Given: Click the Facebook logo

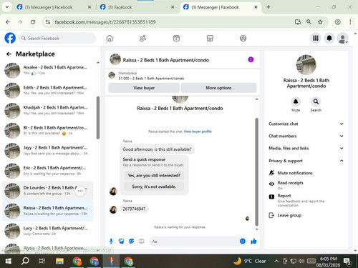Looking at the screenshot, I should click(10, 38).
